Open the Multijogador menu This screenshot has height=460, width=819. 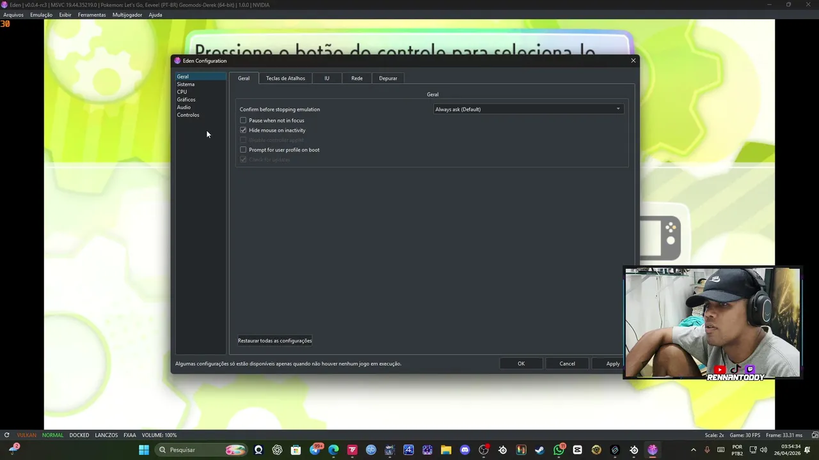point(127,15)
